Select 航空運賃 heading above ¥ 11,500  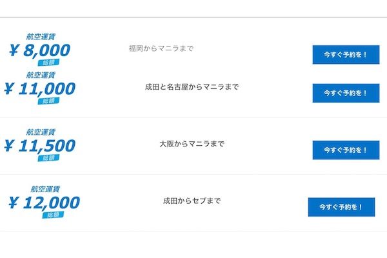(x=41, y=132)
